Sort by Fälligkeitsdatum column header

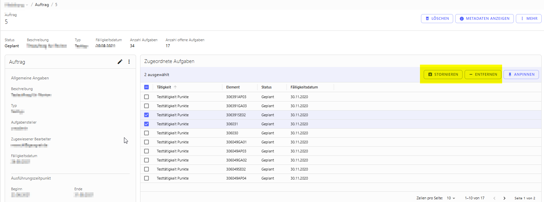pos(304,87)
